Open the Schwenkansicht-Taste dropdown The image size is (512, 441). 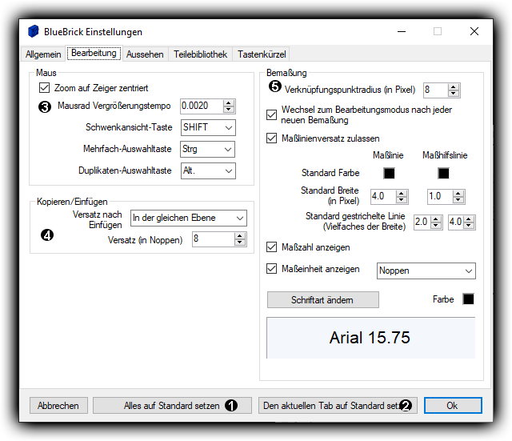(x=208, y=127)
